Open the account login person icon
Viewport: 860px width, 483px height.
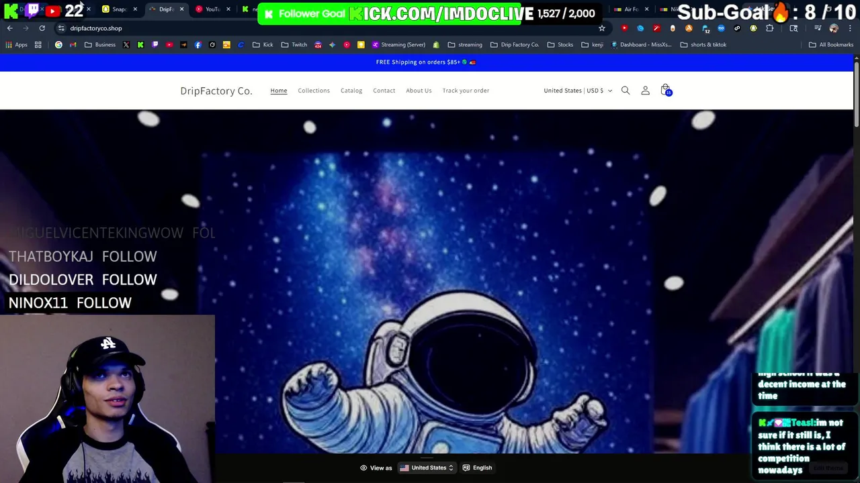tap(645, 91)
